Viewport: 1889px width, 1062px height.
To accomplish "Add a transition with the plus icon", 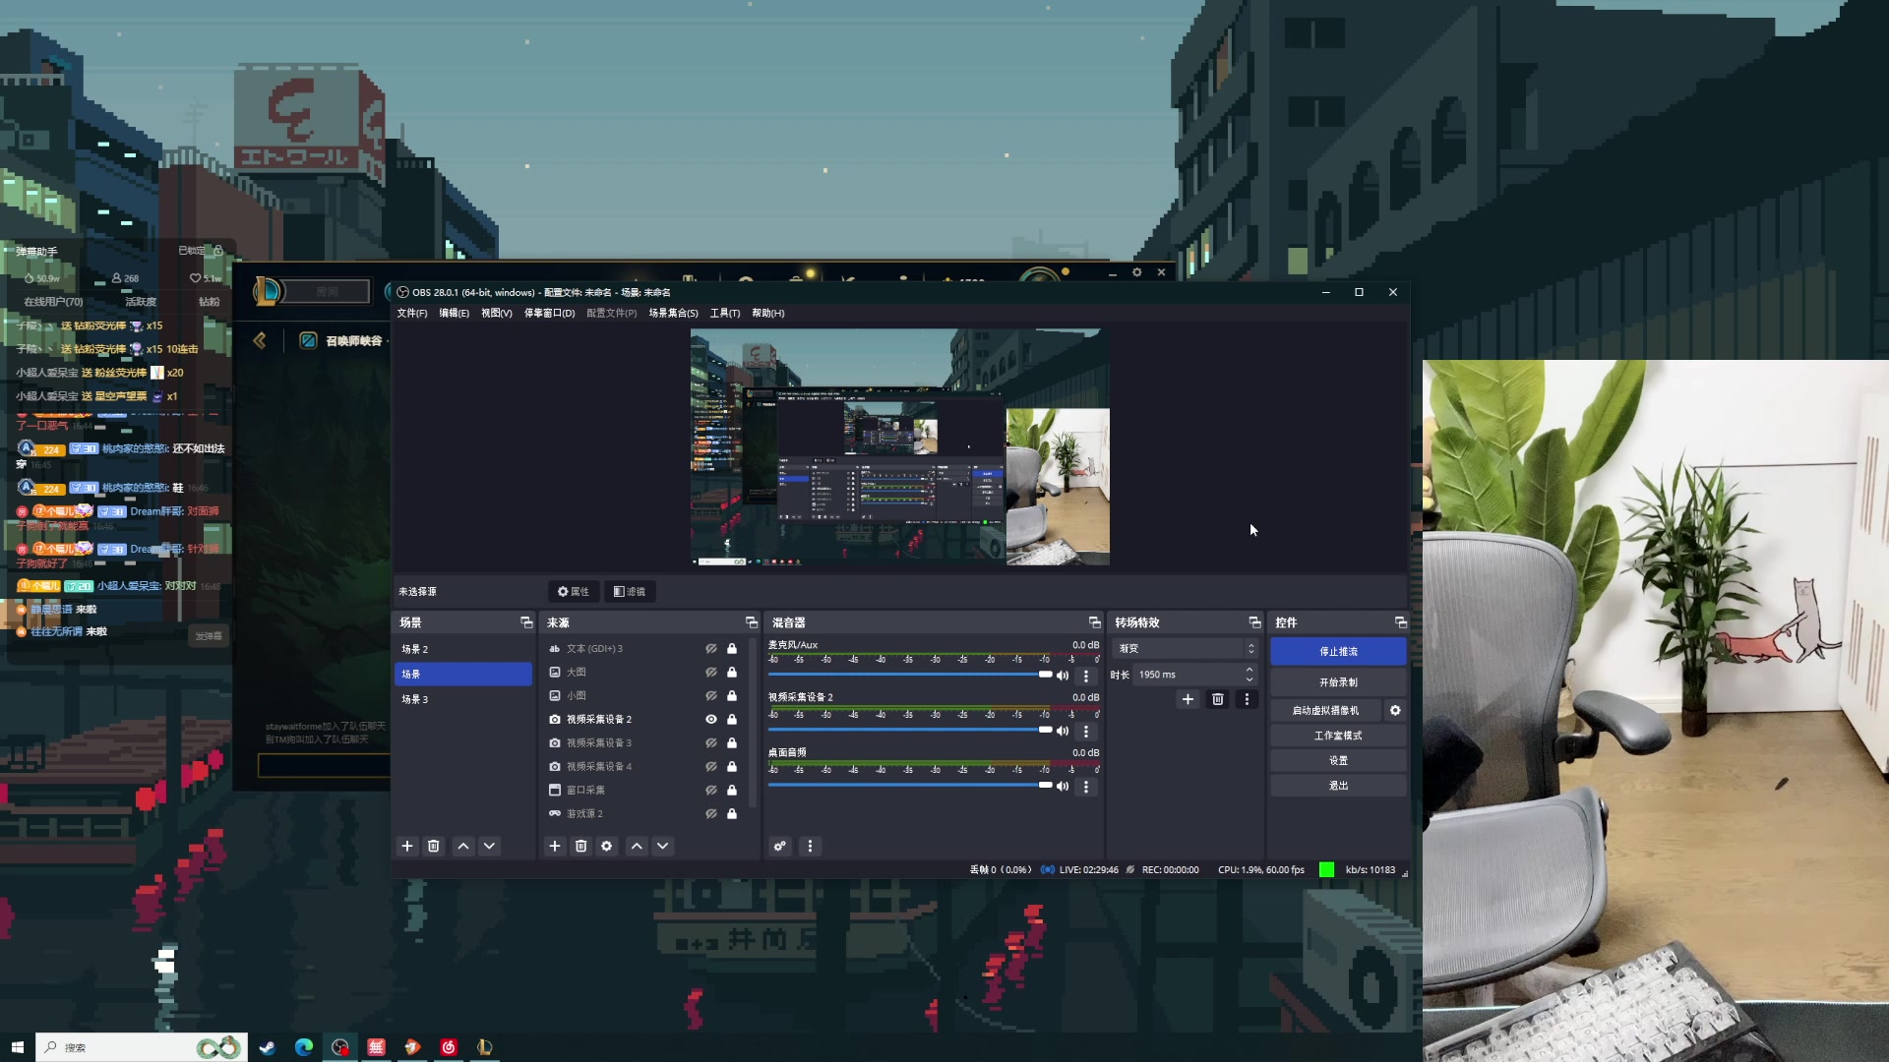I will pyautogui.click(x=1188, y=699).
